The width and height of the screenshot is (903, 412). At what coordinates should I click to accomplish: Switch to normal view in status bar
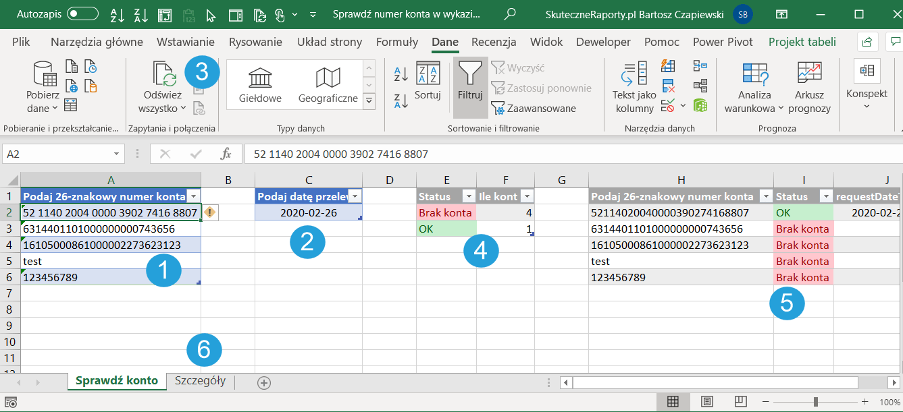tap(673, 402)
